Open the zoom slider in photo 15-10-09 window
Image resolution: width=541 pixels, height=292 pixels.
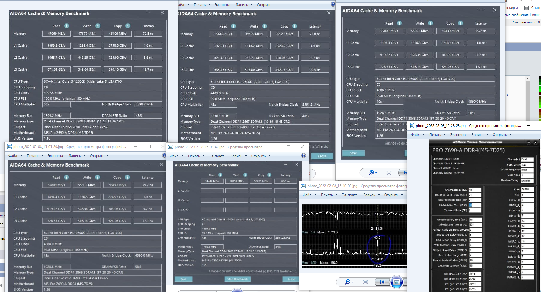click(x=349, y=282)
